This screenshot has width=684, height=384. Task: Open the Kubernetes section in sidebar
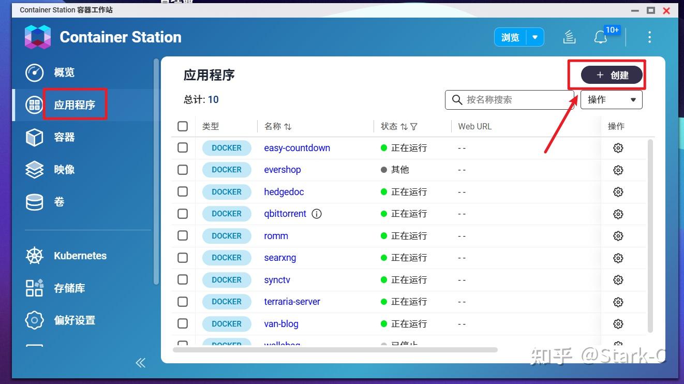coord(80,256)
